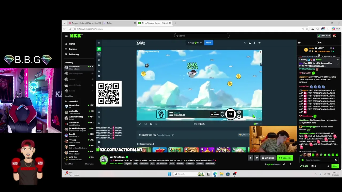Viewport: 342px width, 192px height.
Task: Open chat settings gear
Action: tap(328, 166)
